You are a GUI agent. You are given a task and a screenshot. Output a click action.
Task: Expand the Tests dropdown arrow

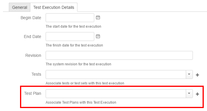[x=189, y=74]
